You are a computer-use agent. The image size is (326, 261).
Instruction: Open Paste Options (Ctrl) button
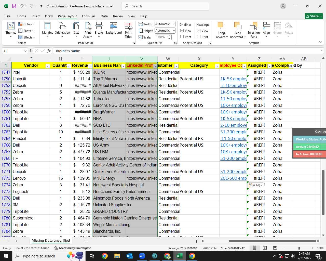point(255,185)
